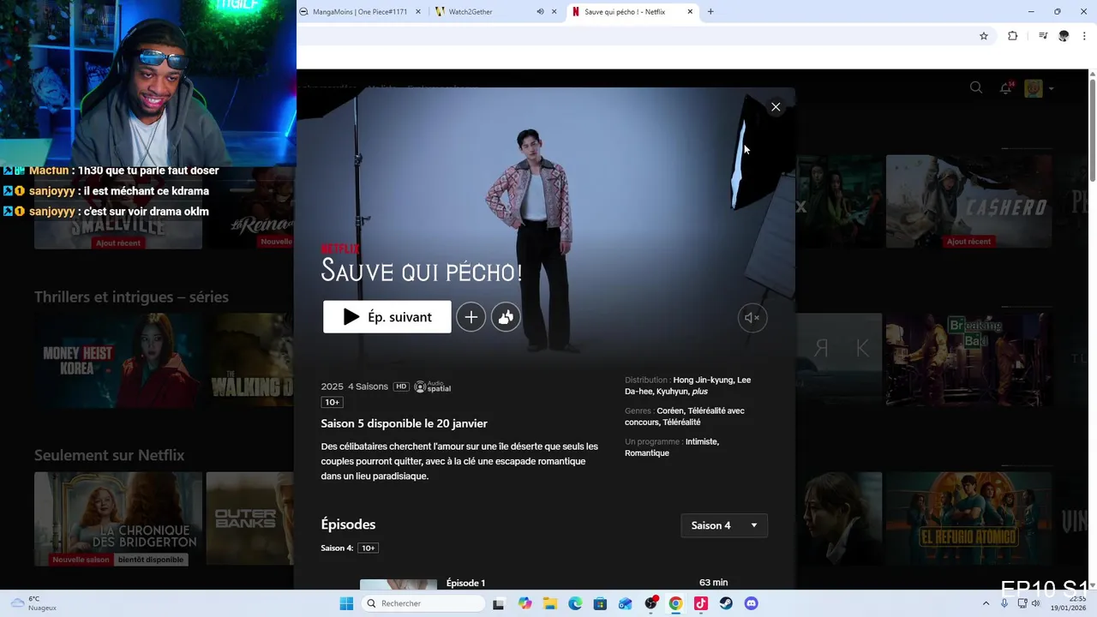
Task: Show hidden system tray icons
Action: [986, 603]
